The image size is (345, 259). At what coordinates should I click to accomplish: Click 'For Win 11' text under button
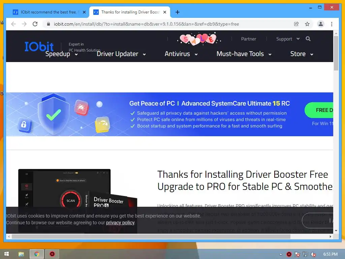[322, 123]
